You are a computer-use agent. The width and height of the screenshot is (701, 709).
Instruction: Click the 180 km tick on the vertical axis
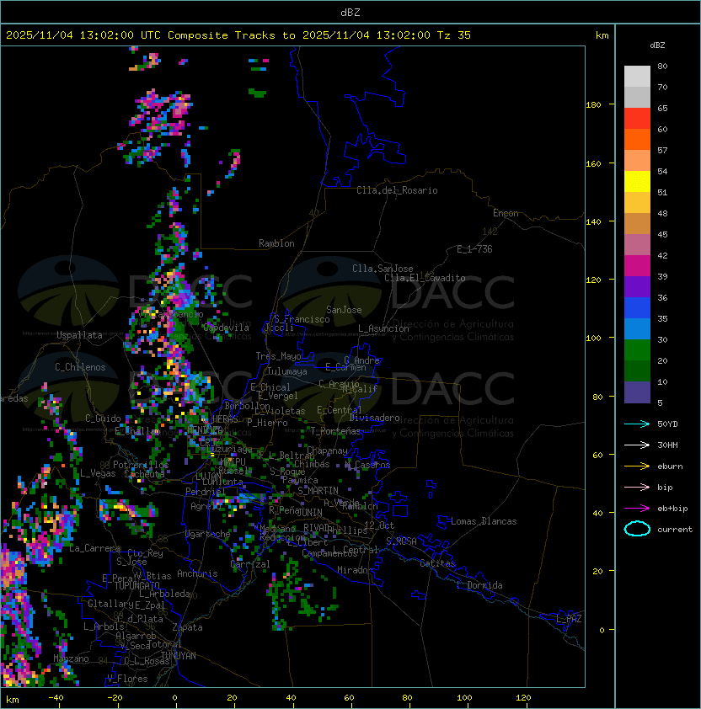click(x=593, y=105)
